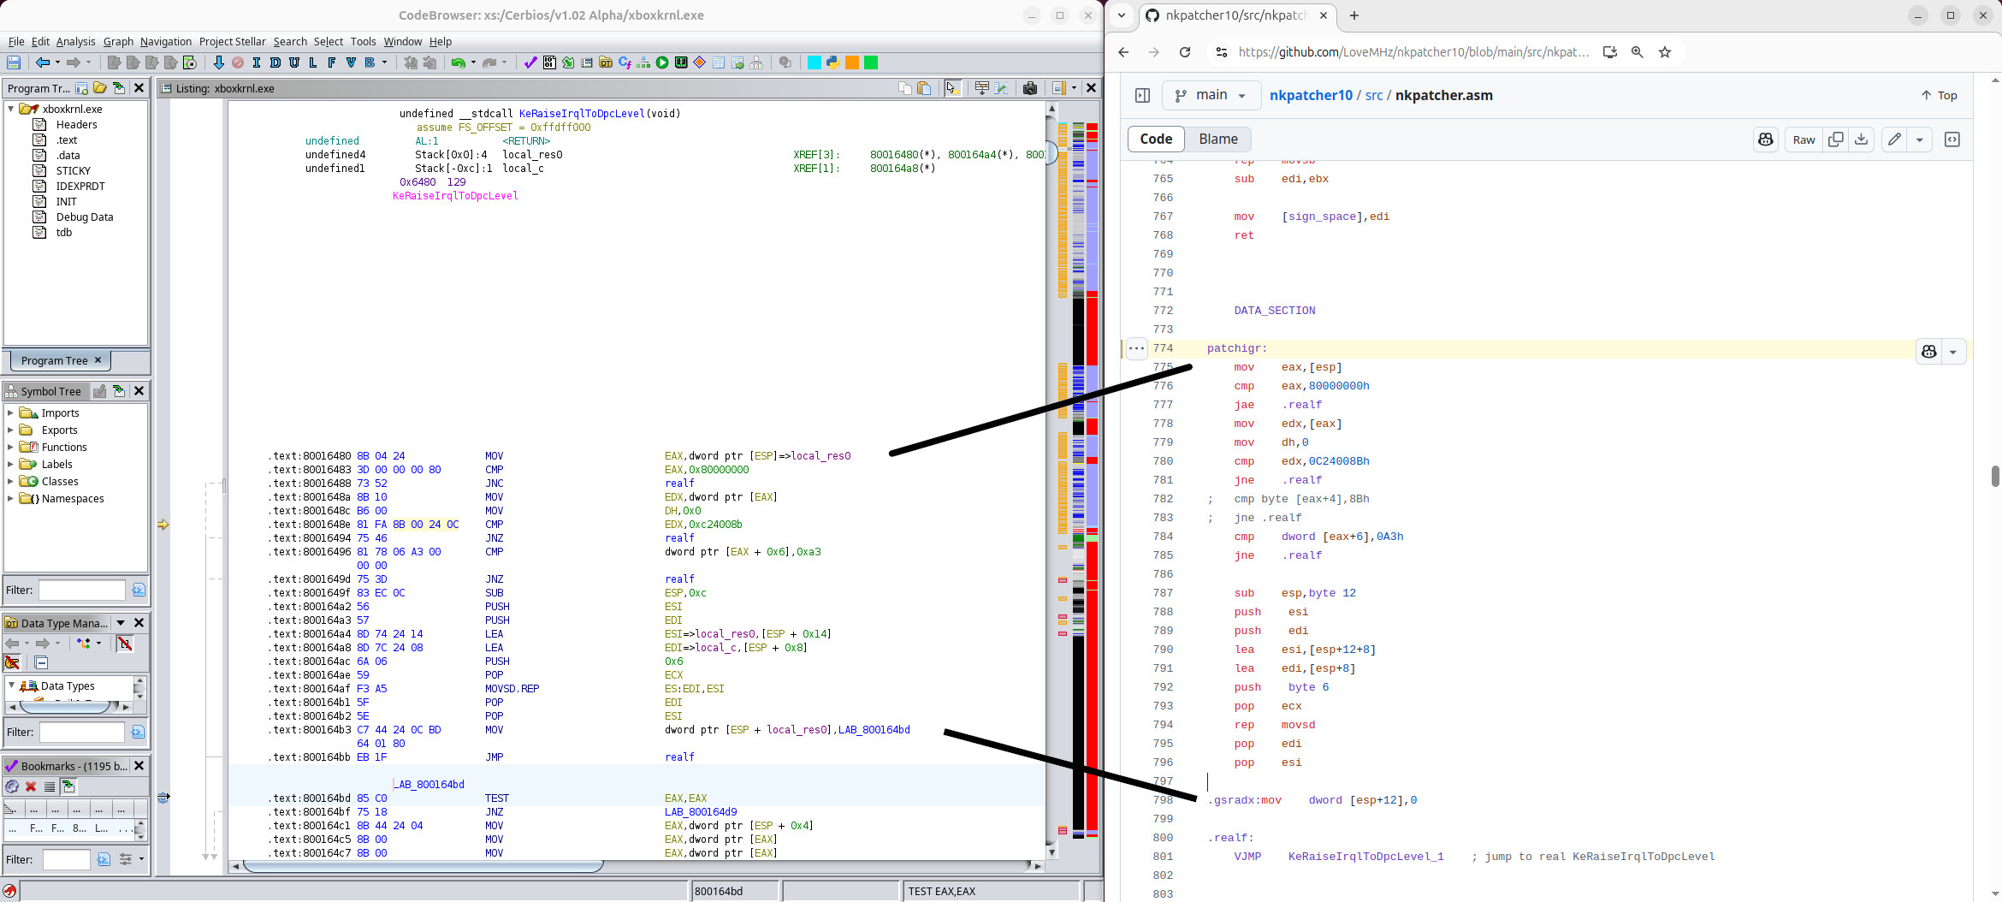This screenshot has width=2002, height=902.
Task: Expand the Imports node in Symbol Tree
Action: pos(10,412)
